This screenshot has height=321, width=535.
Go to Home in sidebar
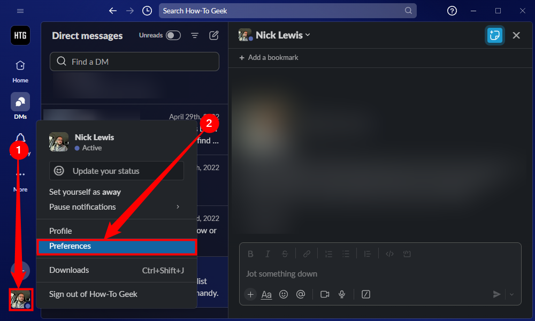coord(20,72)
